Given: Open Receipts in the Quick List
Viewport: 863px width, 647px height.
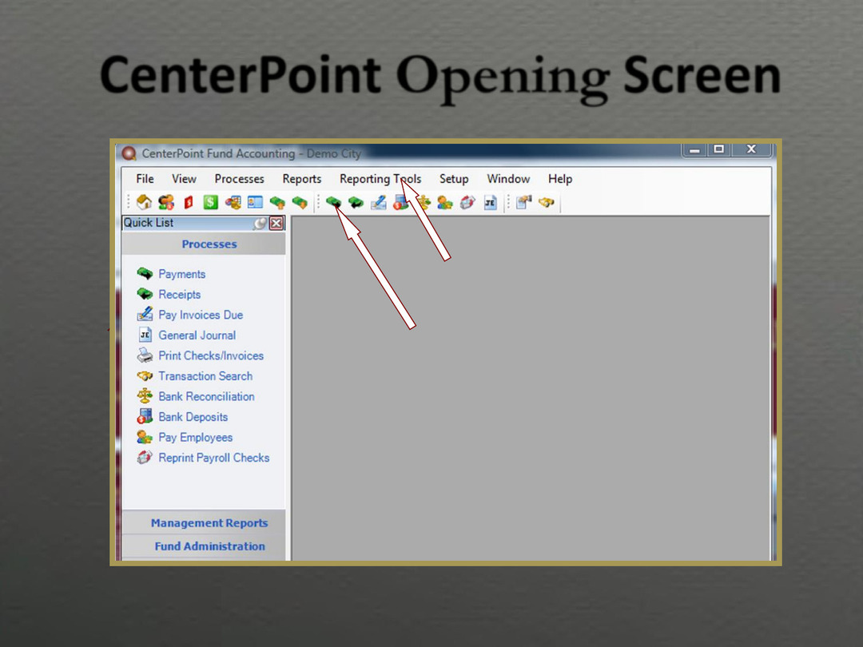Looking at the screenshot, I should coord(180,294).
